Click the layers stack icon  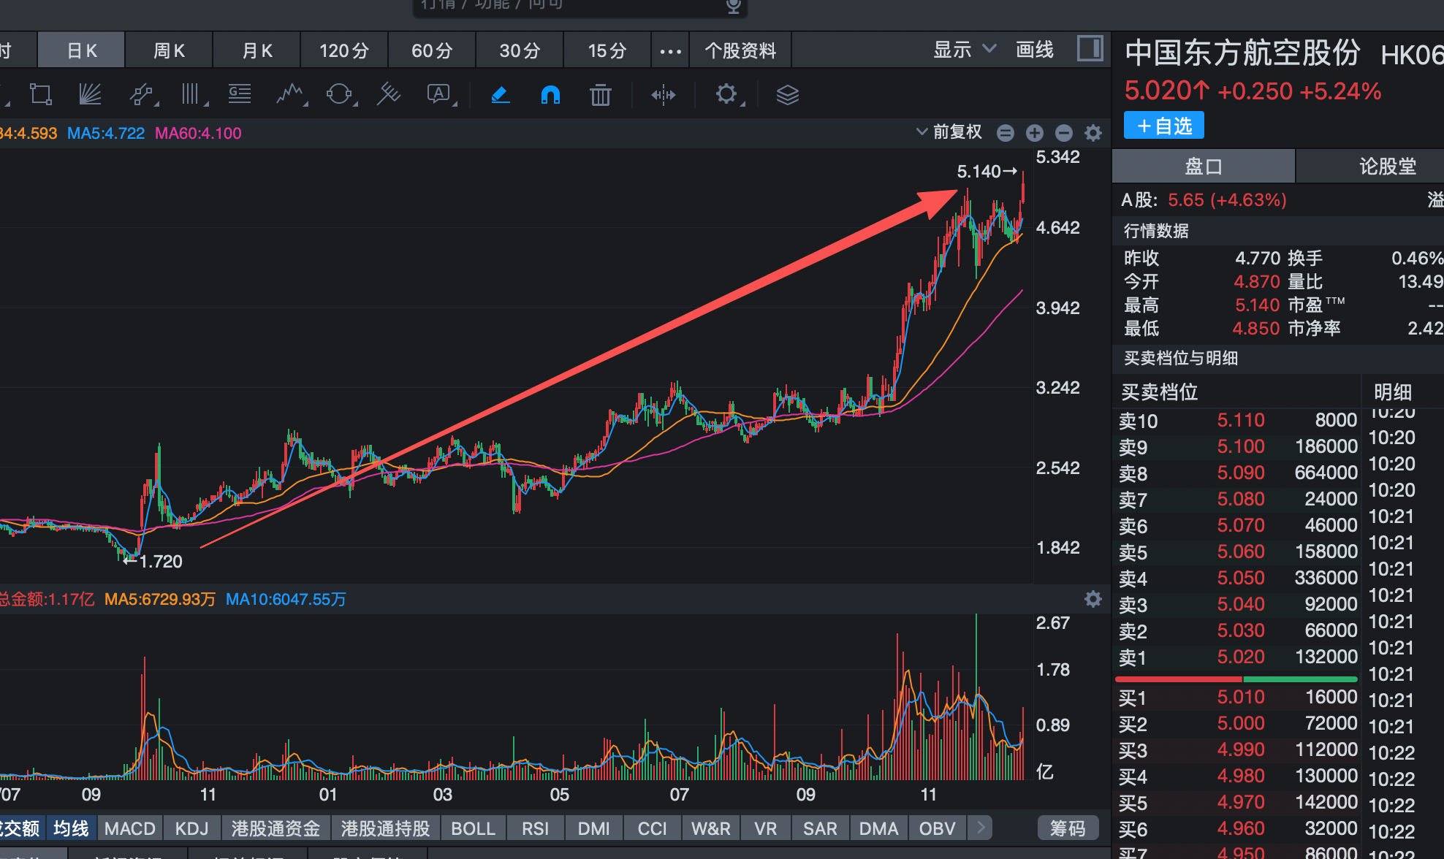[787, 95]
